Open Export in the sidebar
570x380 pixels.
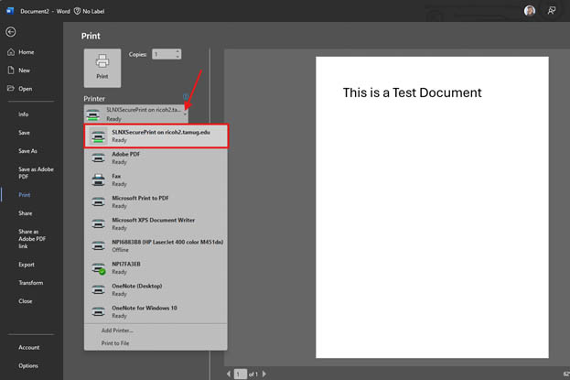[27, 265]
